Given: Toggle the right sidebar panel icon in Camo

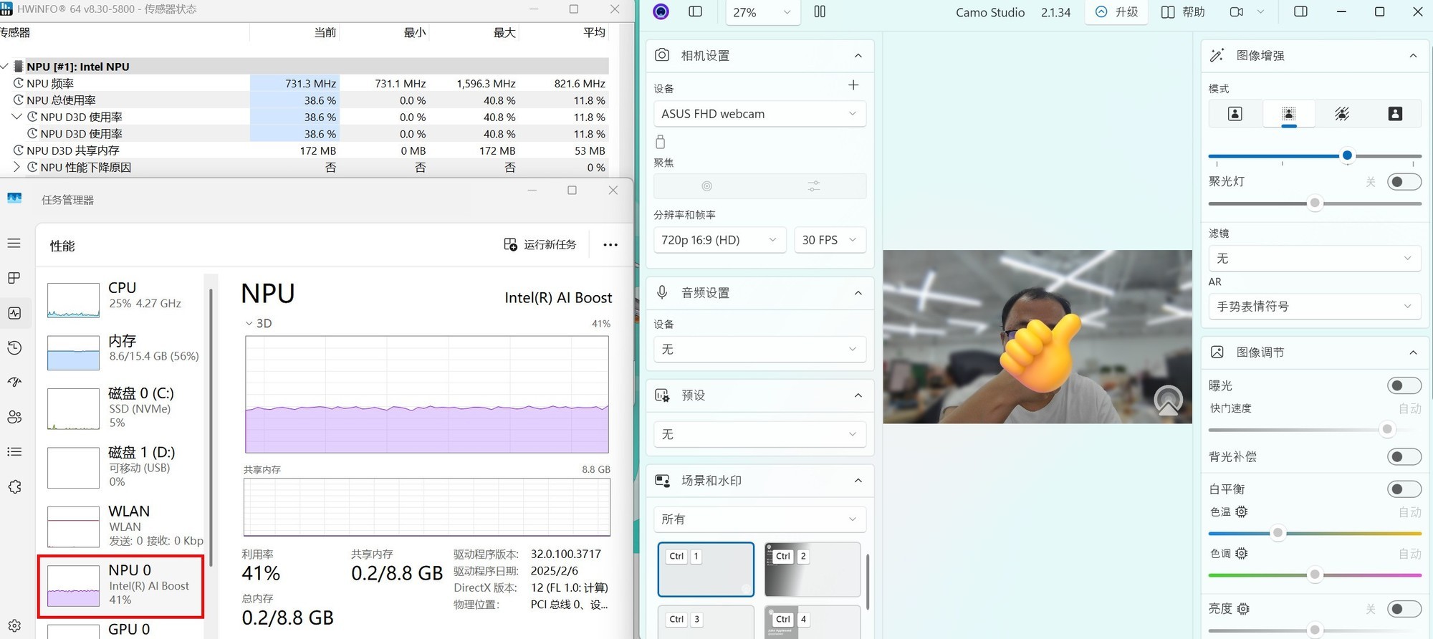Looking at the screenshot, I should pos(1300,11).
